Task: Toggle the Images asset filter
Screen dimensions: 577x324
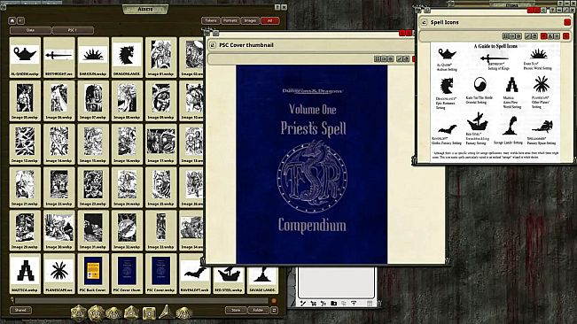Action: pos(250,20)
